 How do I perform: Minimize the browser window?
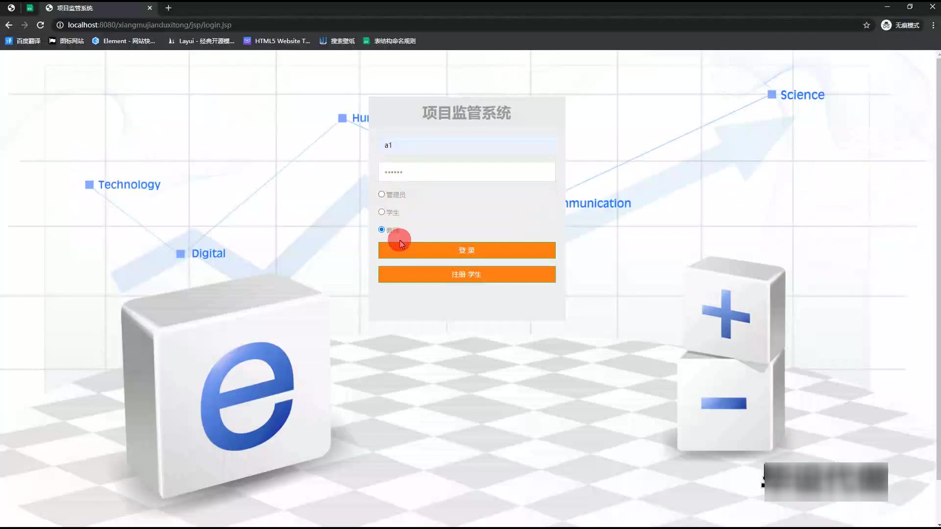[887, 7]
